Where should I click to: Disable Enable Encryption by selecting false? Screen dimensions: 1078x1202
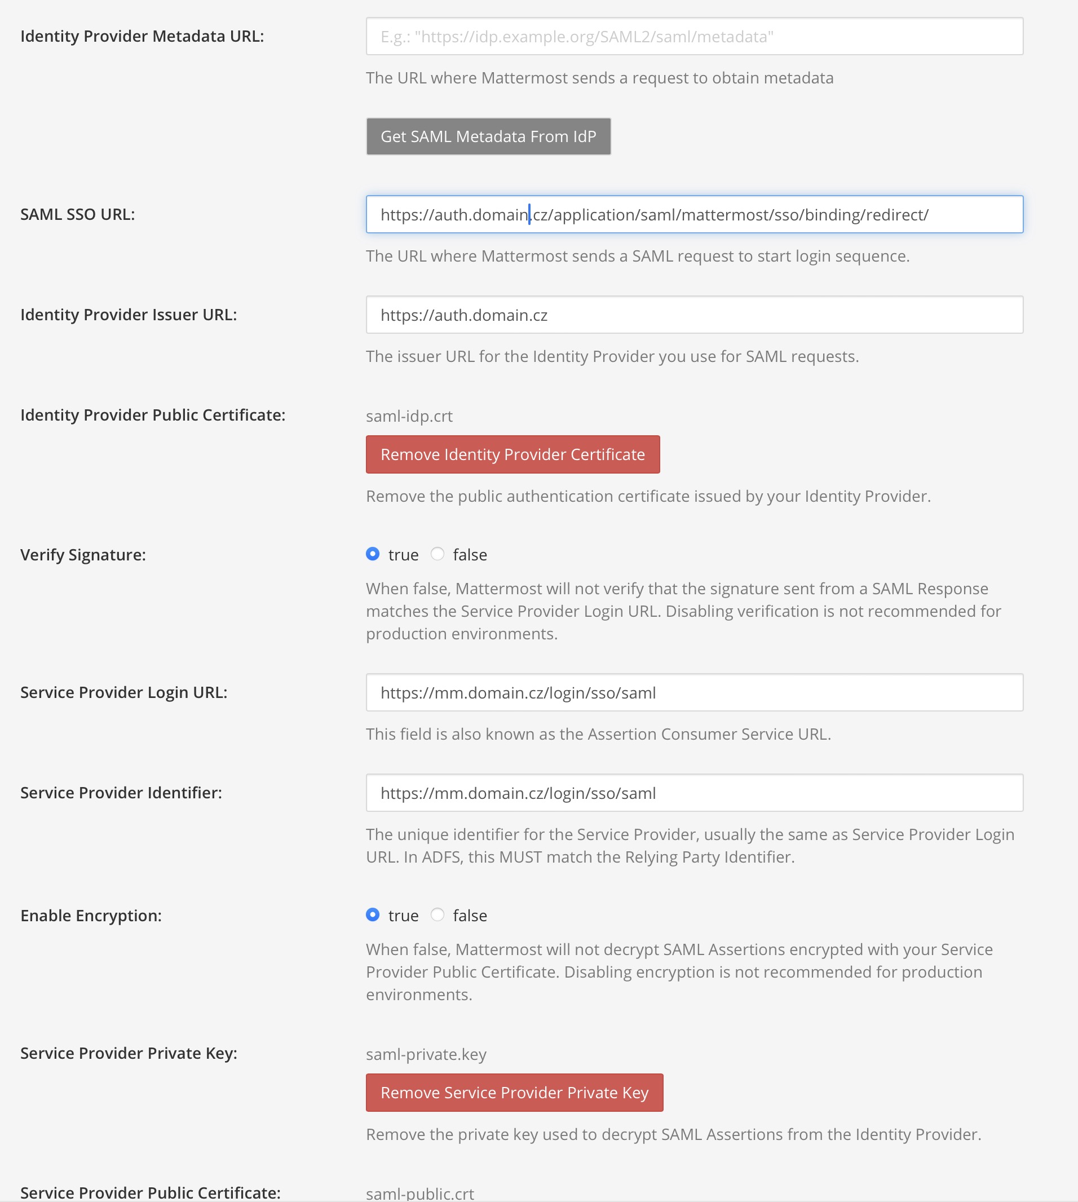(438, 914)
